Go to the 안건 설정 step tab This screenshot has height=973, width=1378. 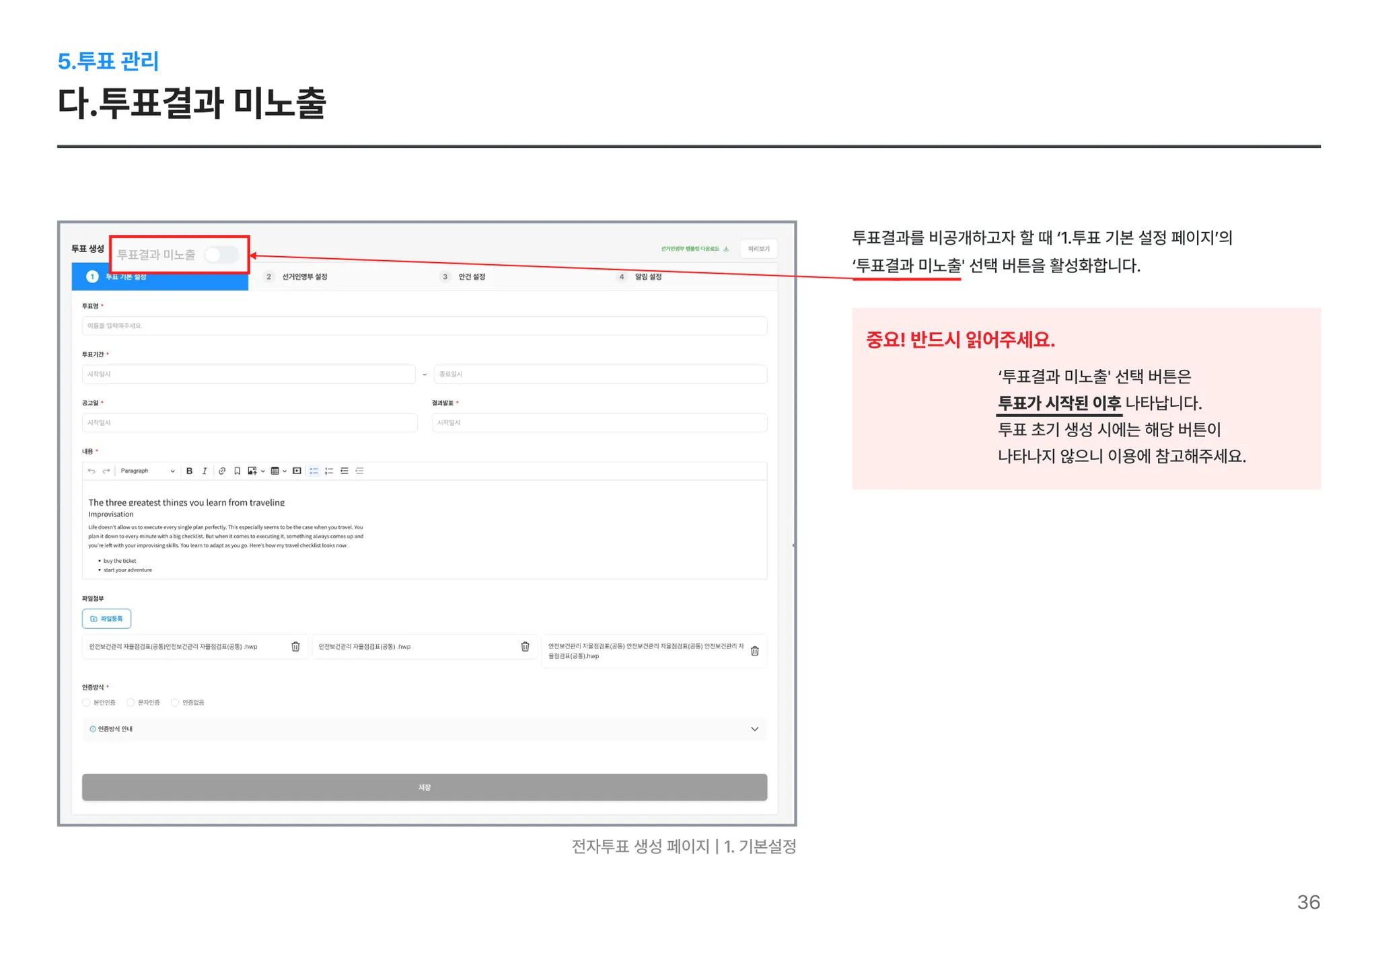471,277
